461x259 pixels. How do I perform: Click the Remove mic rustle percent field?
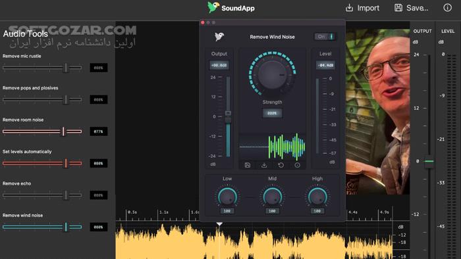coord(99,68)
